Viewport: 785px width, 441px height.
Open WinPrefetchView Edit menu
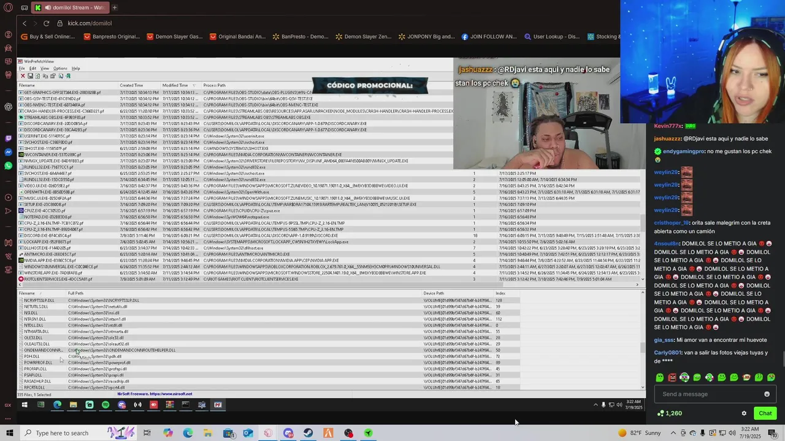coord(33,69)
